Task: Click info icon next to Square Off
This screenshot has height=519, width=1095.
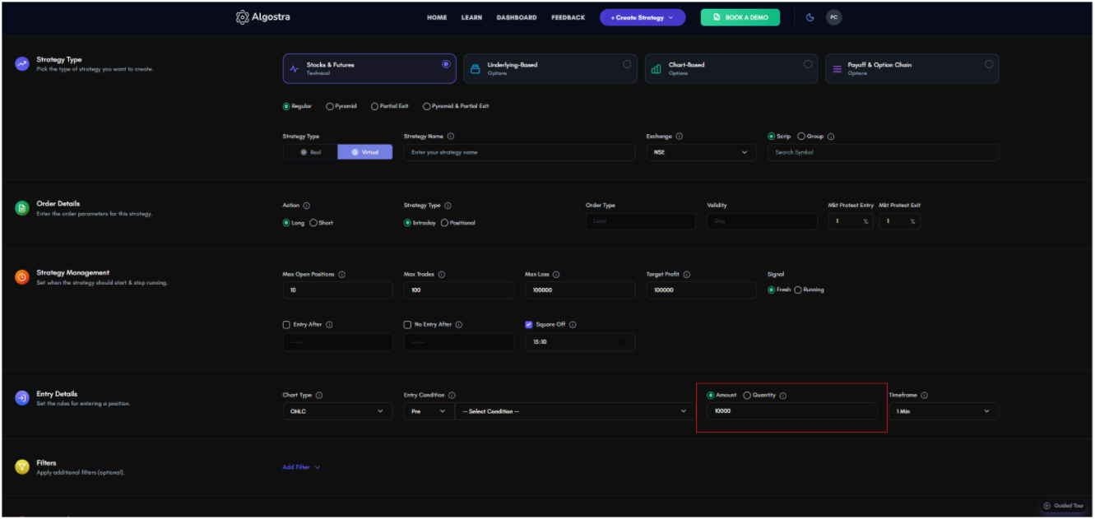Action: [x=573, y=325]
